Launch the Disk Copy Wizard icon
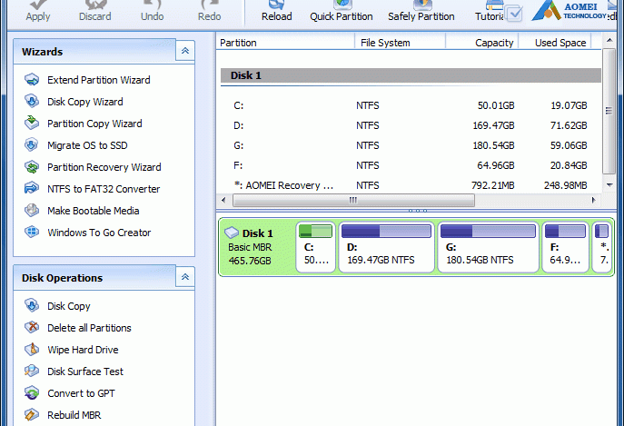 coord(32,102)
